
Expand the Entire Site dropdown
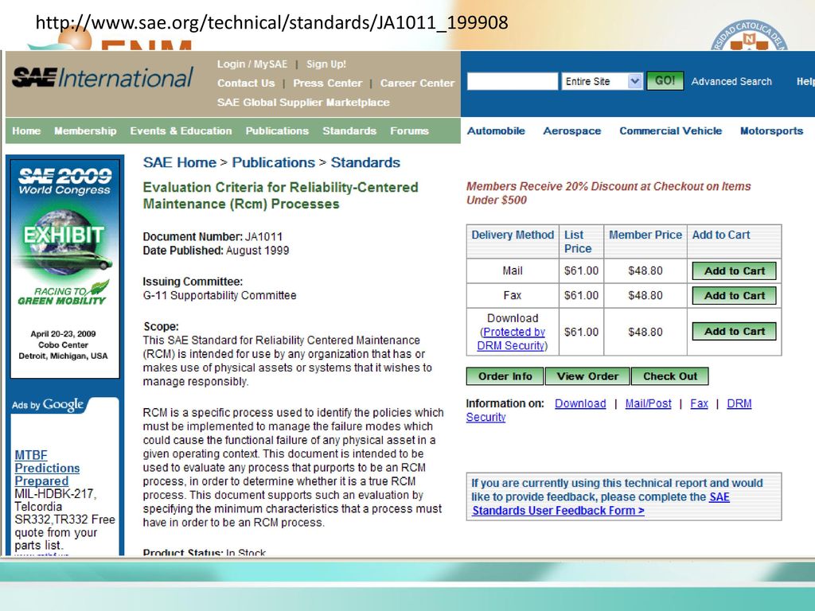[602, 81]
